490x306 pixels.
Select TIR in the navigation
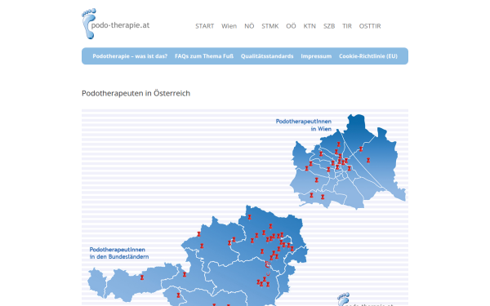click(347, 26)
